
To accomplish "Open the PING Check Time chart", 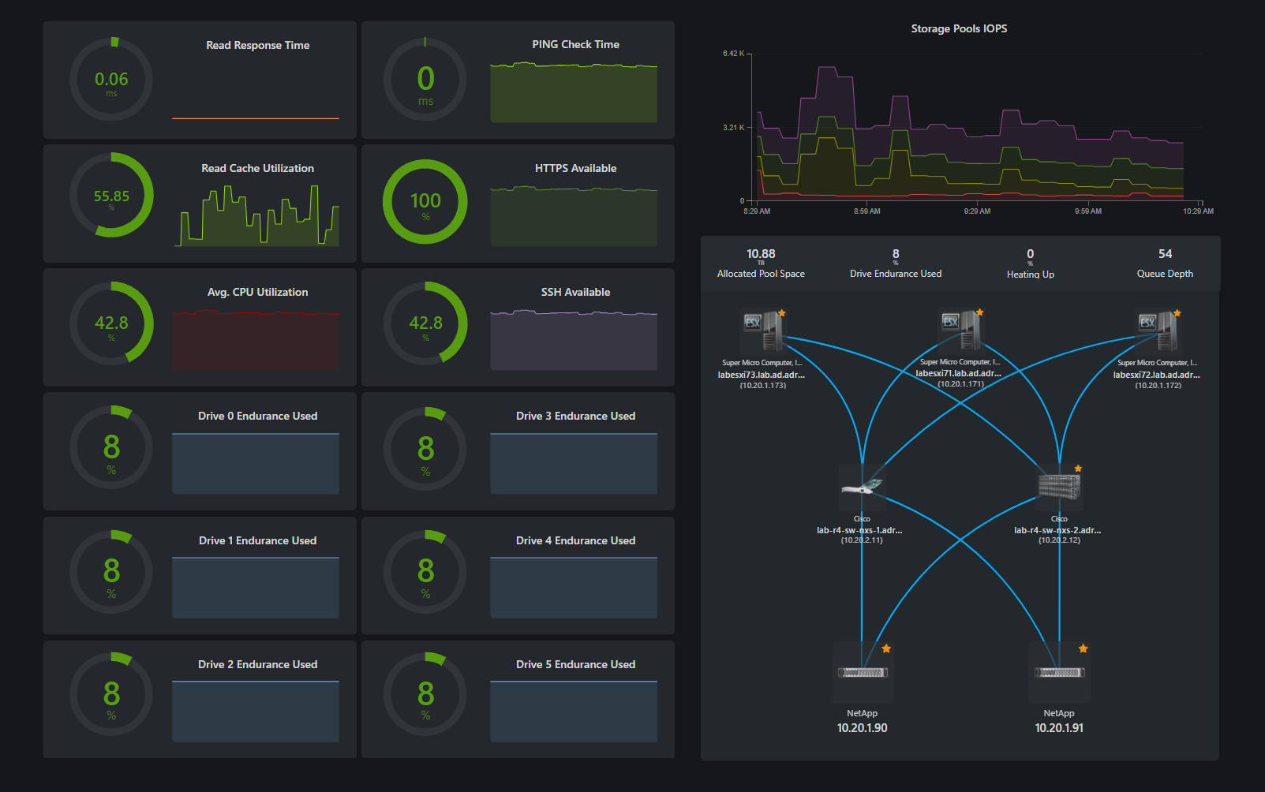I will [x=574, y=92].
